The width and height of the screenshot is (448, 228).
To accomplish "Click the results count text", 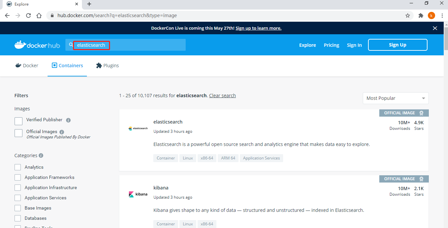I will (x=164, y=96).
